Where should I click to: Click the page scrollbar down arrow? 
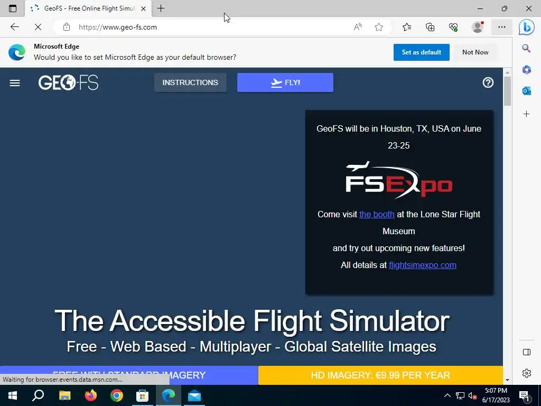[x=507, y=380]
